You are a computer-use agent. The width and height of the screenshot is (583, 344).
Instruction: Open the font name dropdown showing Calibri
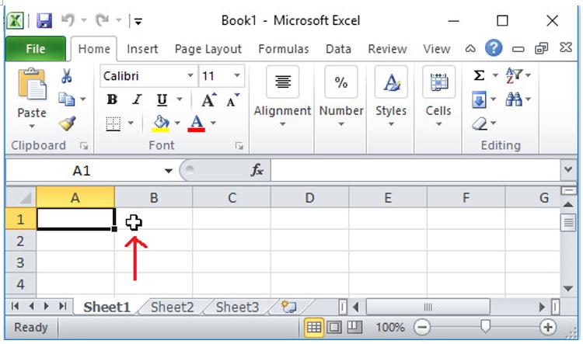[x=190, y=76]
